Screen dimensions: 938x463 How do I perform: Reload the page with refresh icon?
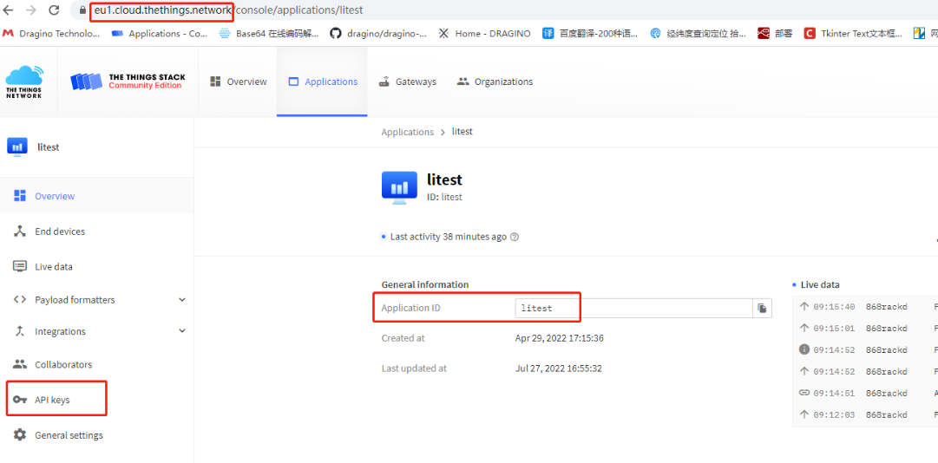click(x=54, y=10)
